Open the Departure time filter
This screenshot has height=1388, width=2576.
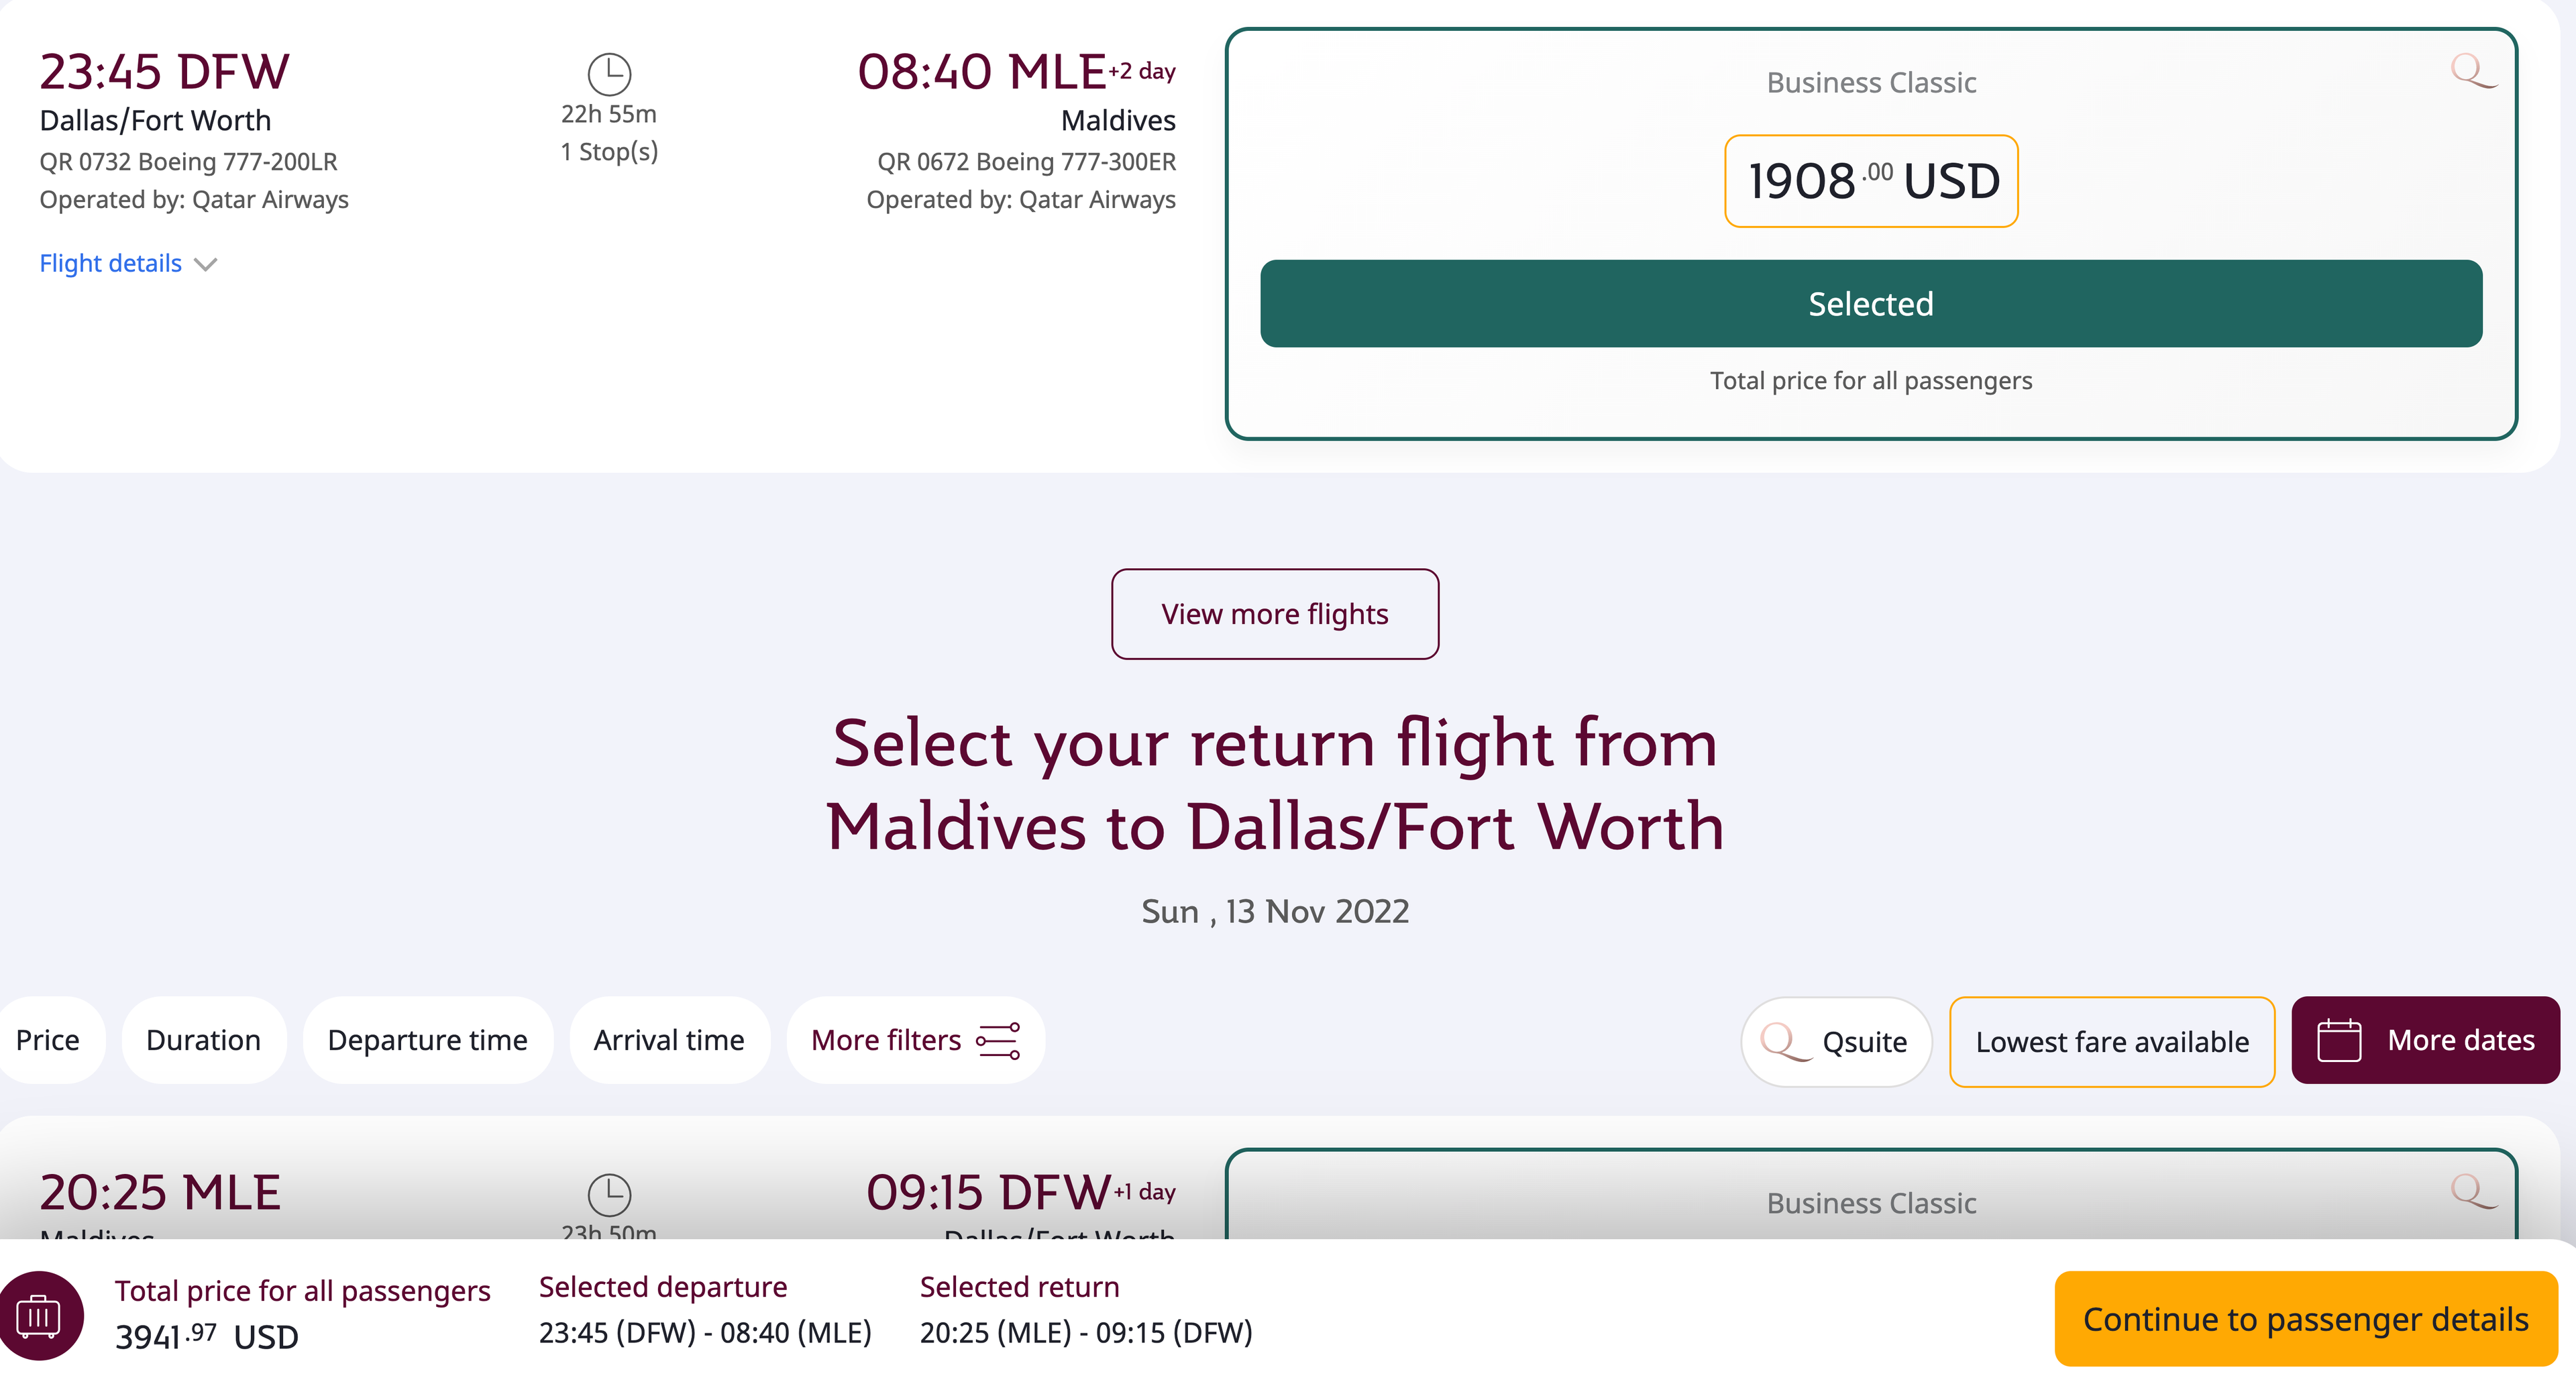tap(427, 1041)
